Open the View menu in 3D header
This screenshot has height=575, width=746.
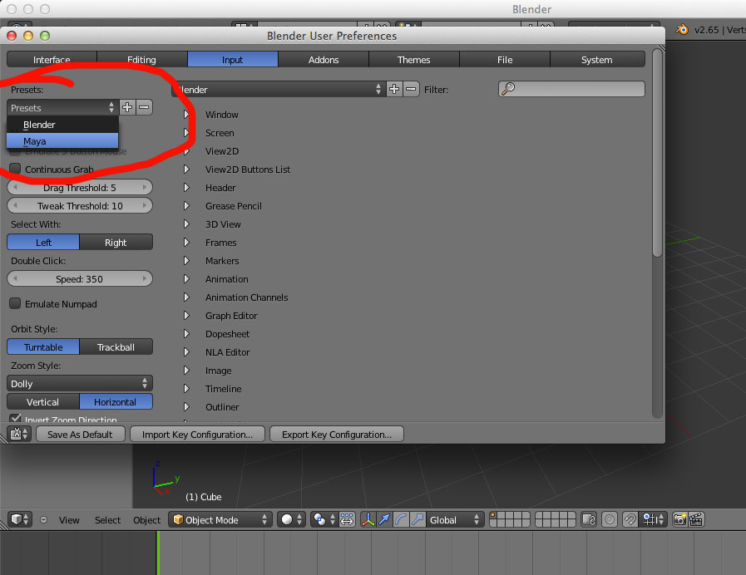click(69, 520)
